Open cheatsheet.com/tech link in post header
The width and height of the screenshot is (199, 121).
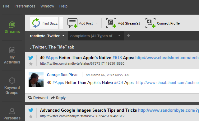pyautogui.click(x=167, y=58)
